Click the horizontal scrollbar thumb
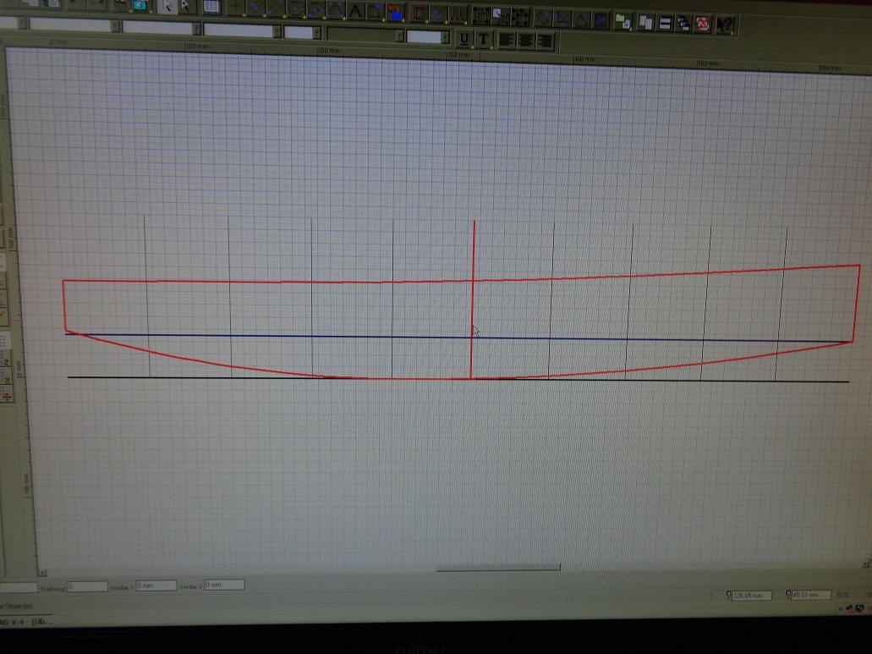 [x=497, y=568]
